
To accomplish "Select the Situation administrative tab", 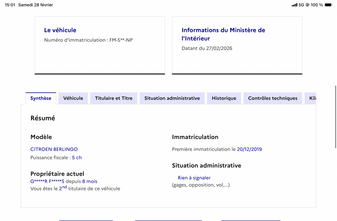I will [x=172, y=98].
